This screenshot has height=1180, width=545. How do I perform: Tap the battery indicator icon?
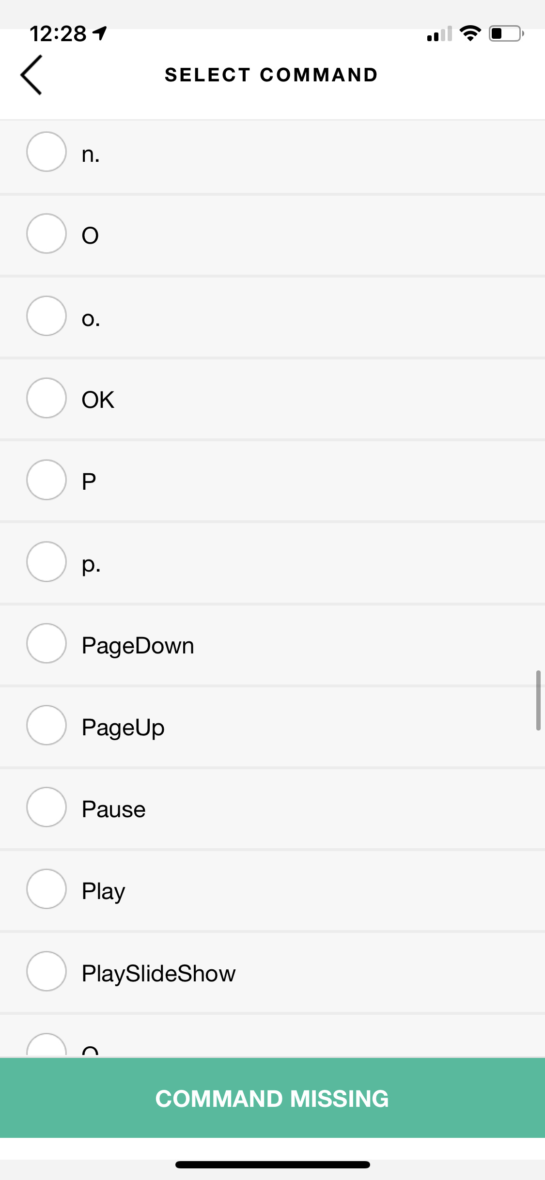(506, 33)
